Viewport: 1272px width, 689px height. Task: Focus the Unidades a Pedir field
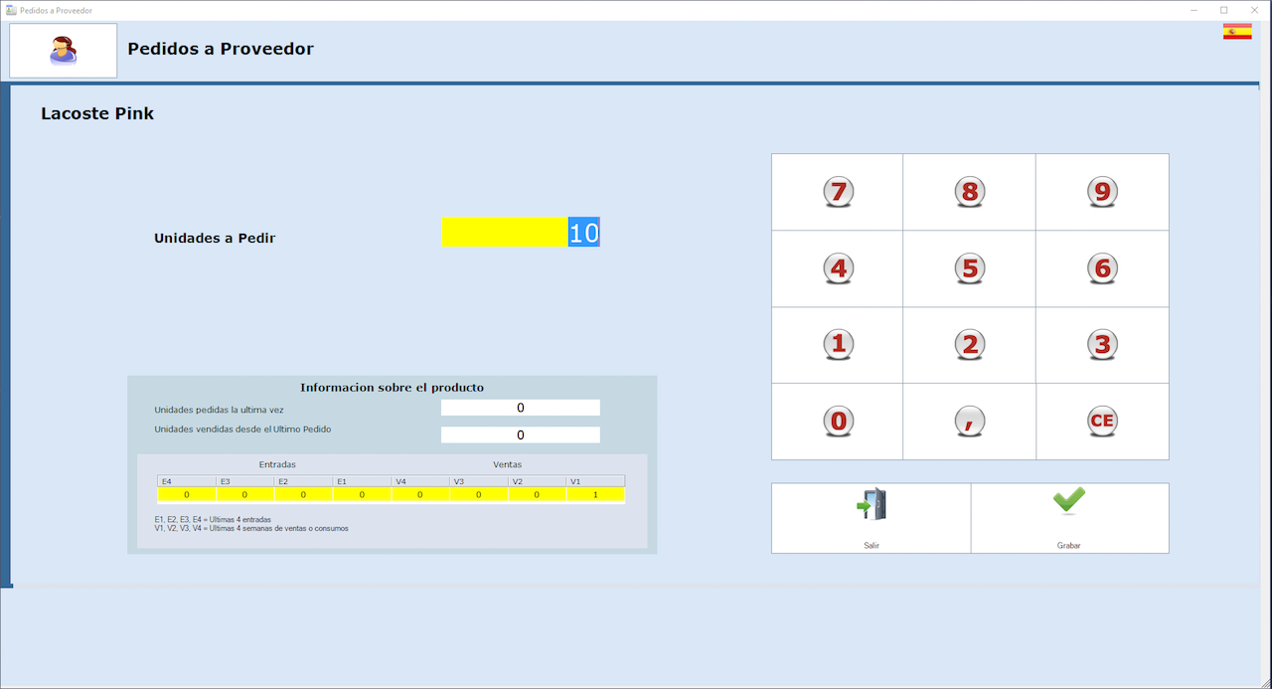[x=520, y=233]
